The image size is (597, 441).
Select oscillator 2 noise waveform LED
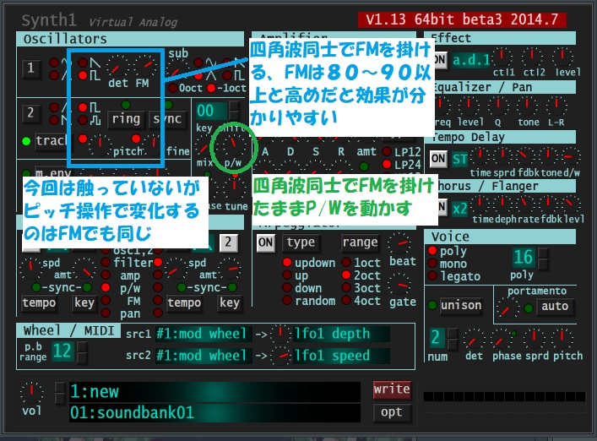[83, 120]
